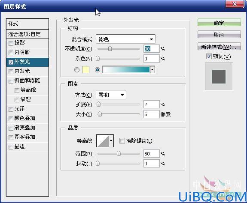
Task: Click the 取消 cancel button
Action: (x=219, y=35)
